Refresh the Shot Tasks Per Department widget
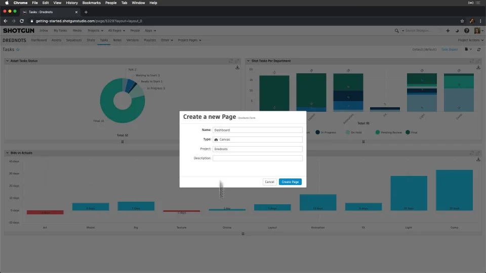The height and width of the screenshot is (273, 486). tap(472, 61)
